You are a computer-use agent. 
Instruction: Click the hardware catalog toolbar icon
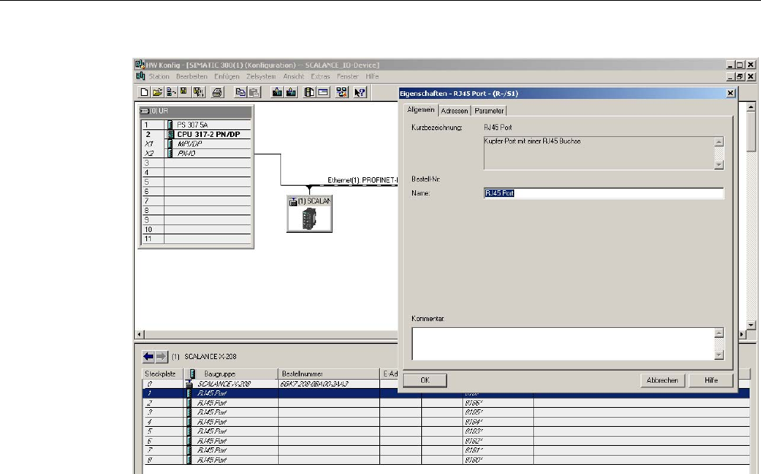pos(309,92)
